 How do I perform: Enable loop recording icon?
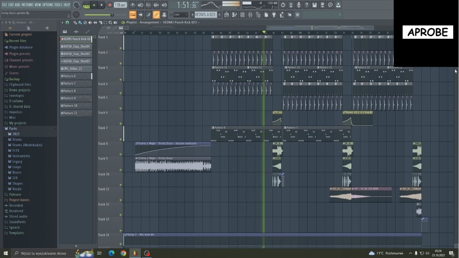164,5
